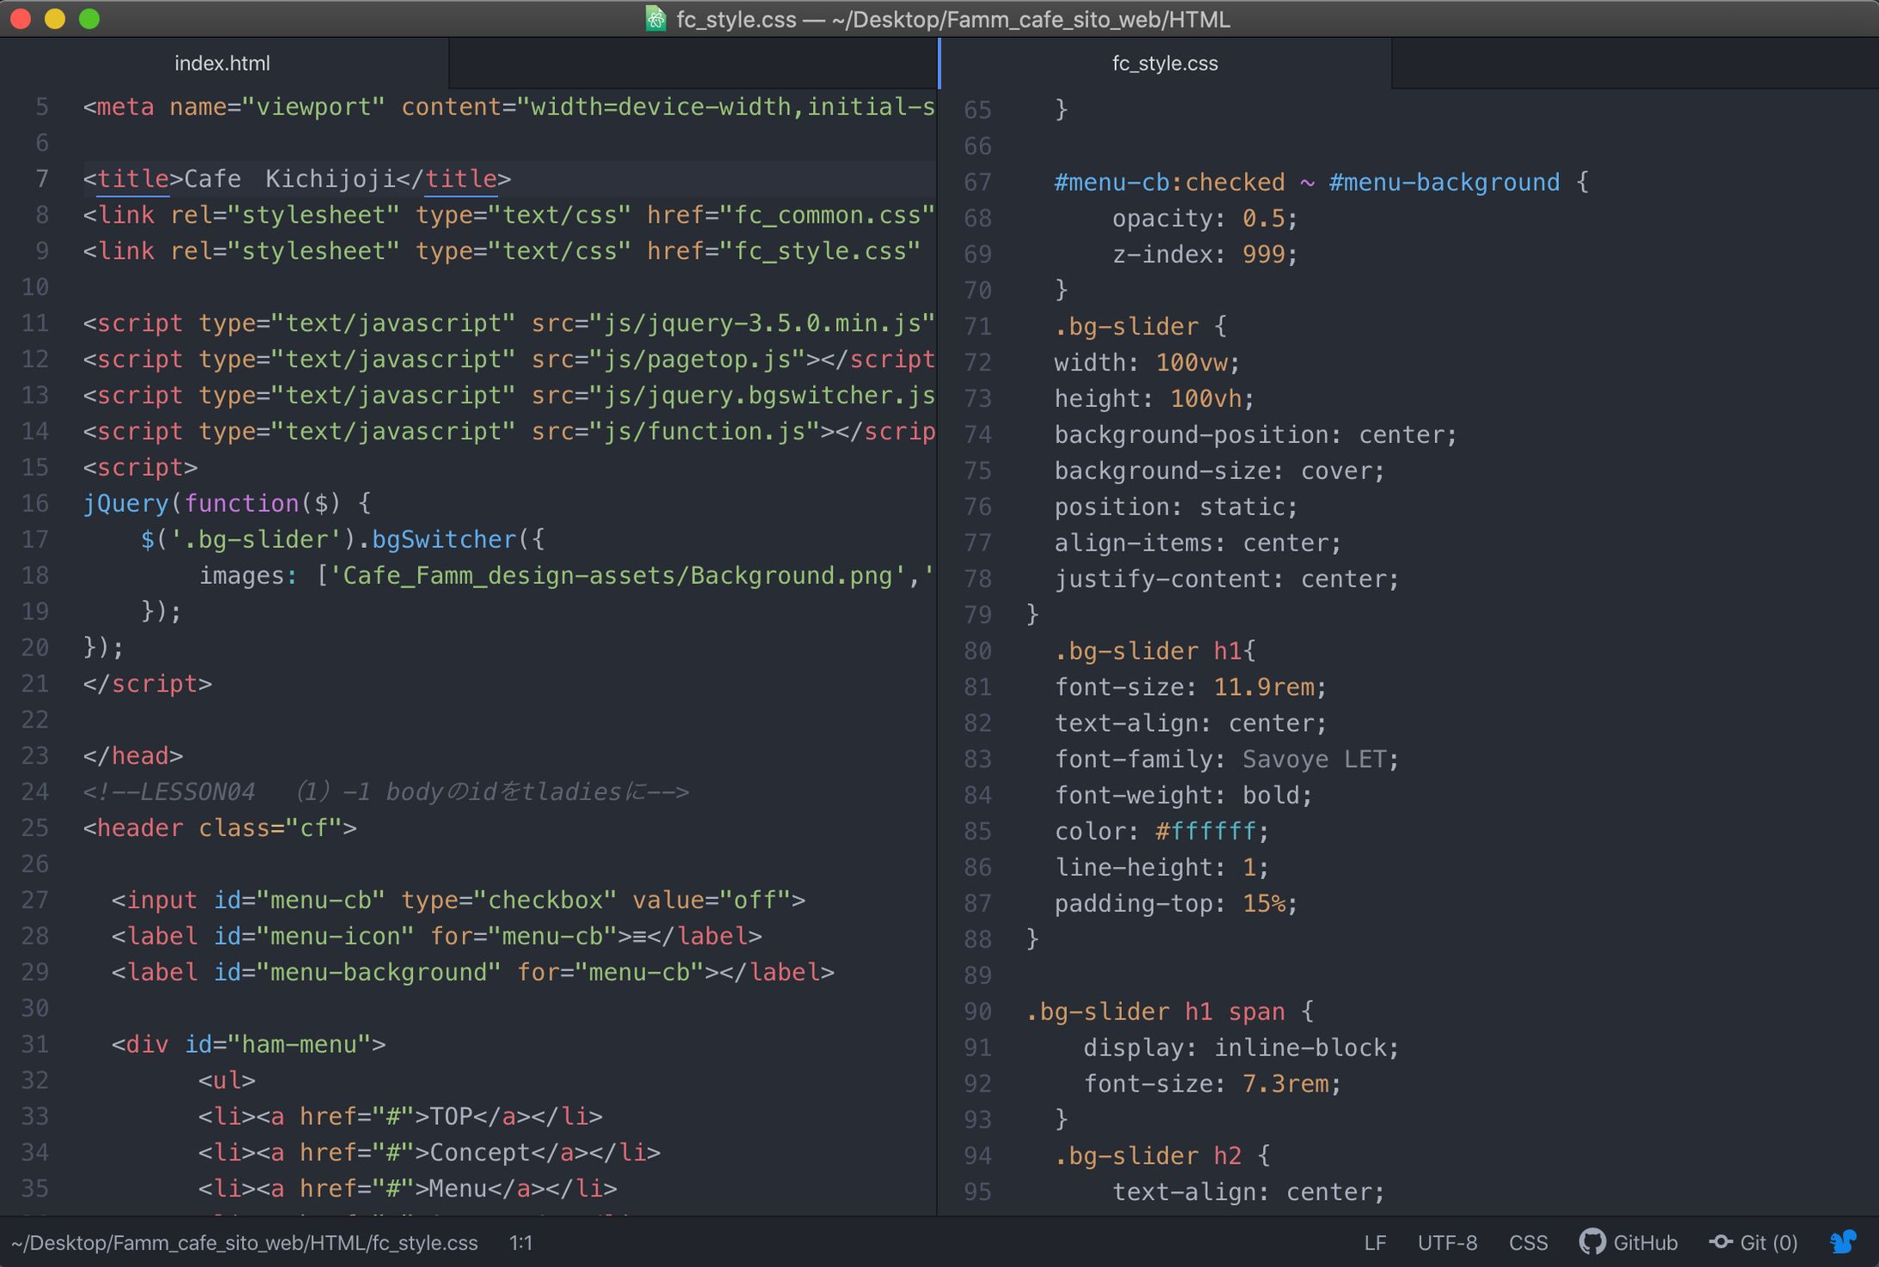
Task: Click the Git (0) branch icon
Action: [x=1721, y=1243]
